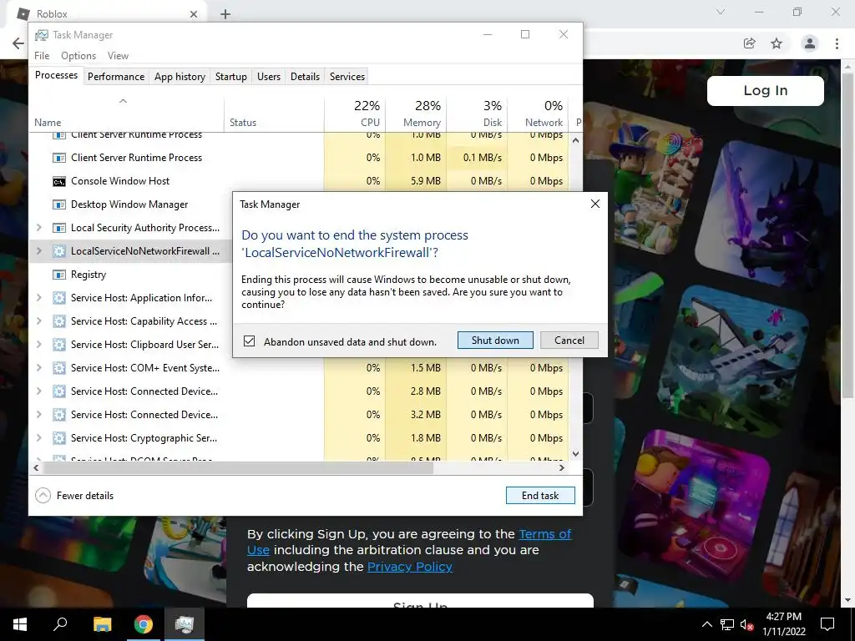The height and width of the screenshot is (641, 855).
Task: Open the notification center icon
Action: point(827,624)
